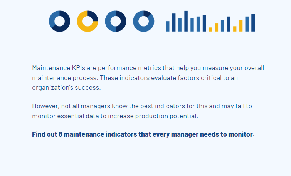Click the first dark blue donut chart
Image resolution: width=291 pixels, height=176 pixels.
pyautogui.click(x=60, y=21)
